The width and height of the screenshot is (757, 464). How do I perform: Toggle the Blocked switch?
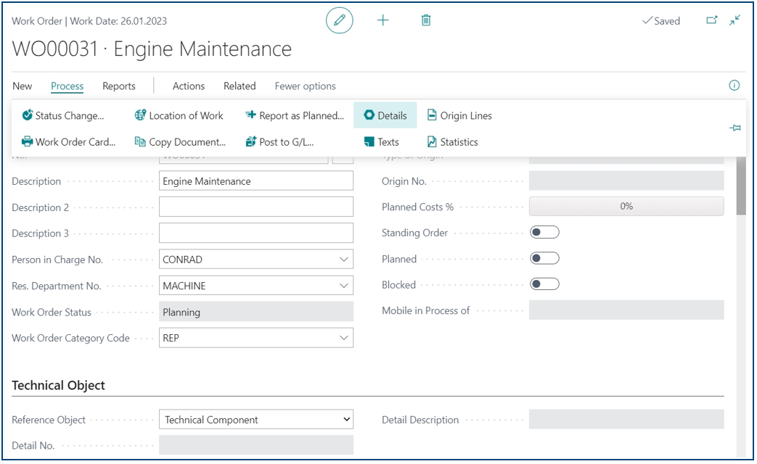(x=544, y=284)
